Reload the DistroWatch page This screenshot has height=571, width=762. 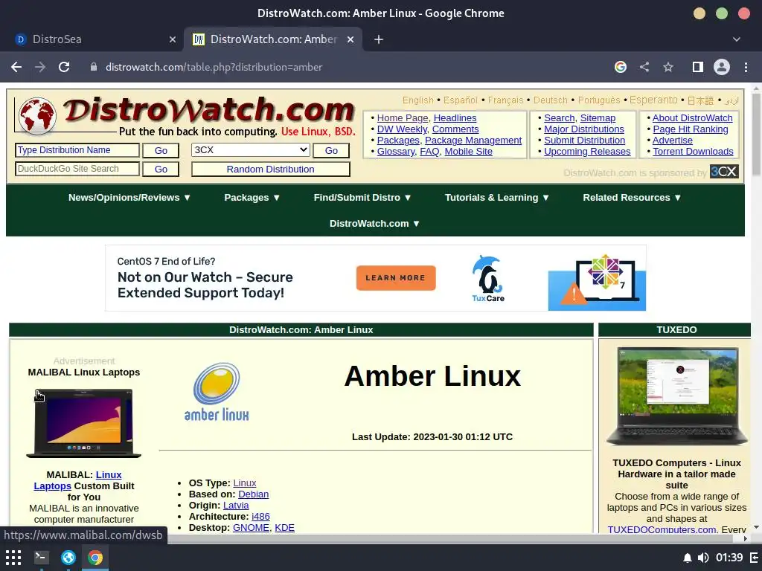(x=64, y=67)
